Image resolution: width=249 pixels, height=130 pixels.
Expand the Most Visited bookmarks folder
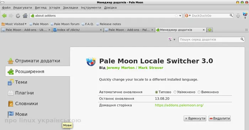point(14,24)
